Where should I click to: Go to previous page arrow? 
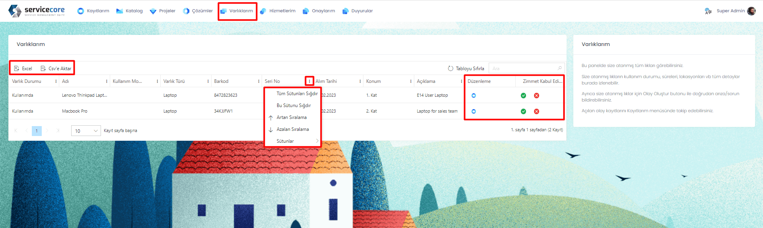26,130
